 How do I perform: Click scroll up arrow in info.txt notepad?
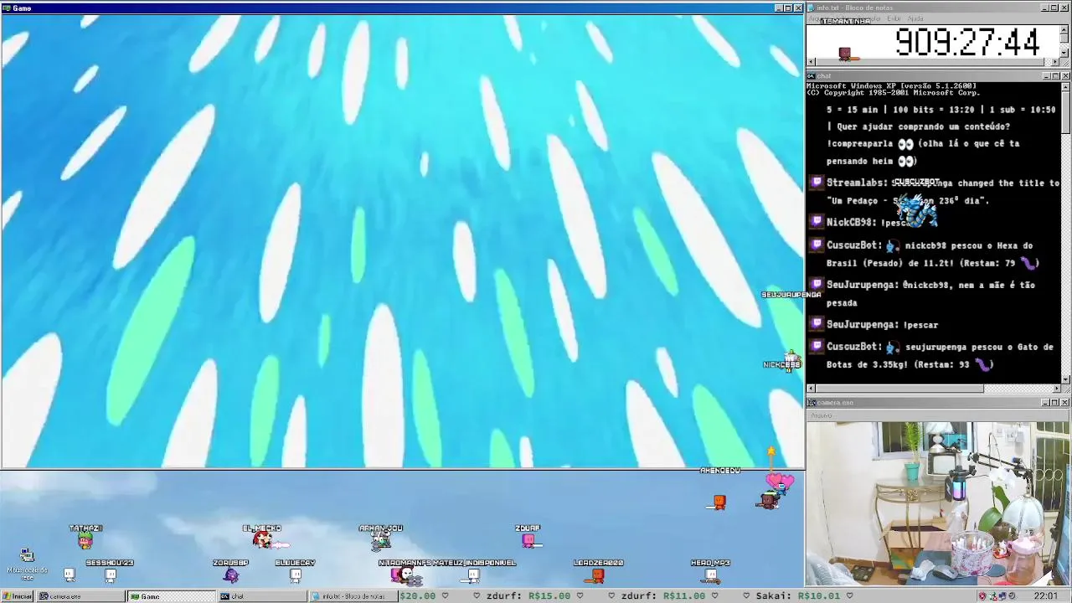1064,28
